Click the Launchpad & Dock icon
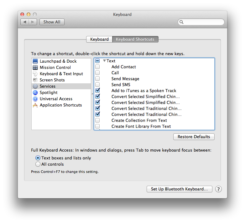The height and width of the screenshot is (223, 245). point(35,61)
